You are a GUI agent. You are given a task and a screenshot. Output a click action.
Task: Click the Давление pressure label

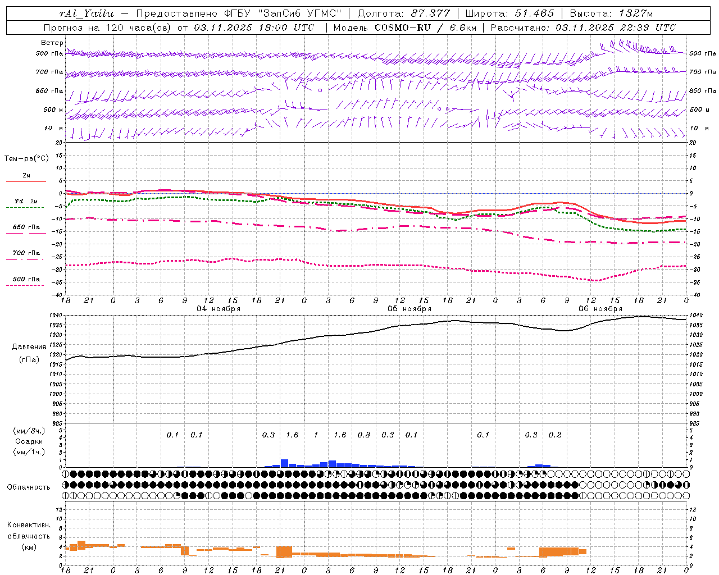pos(29,347)
